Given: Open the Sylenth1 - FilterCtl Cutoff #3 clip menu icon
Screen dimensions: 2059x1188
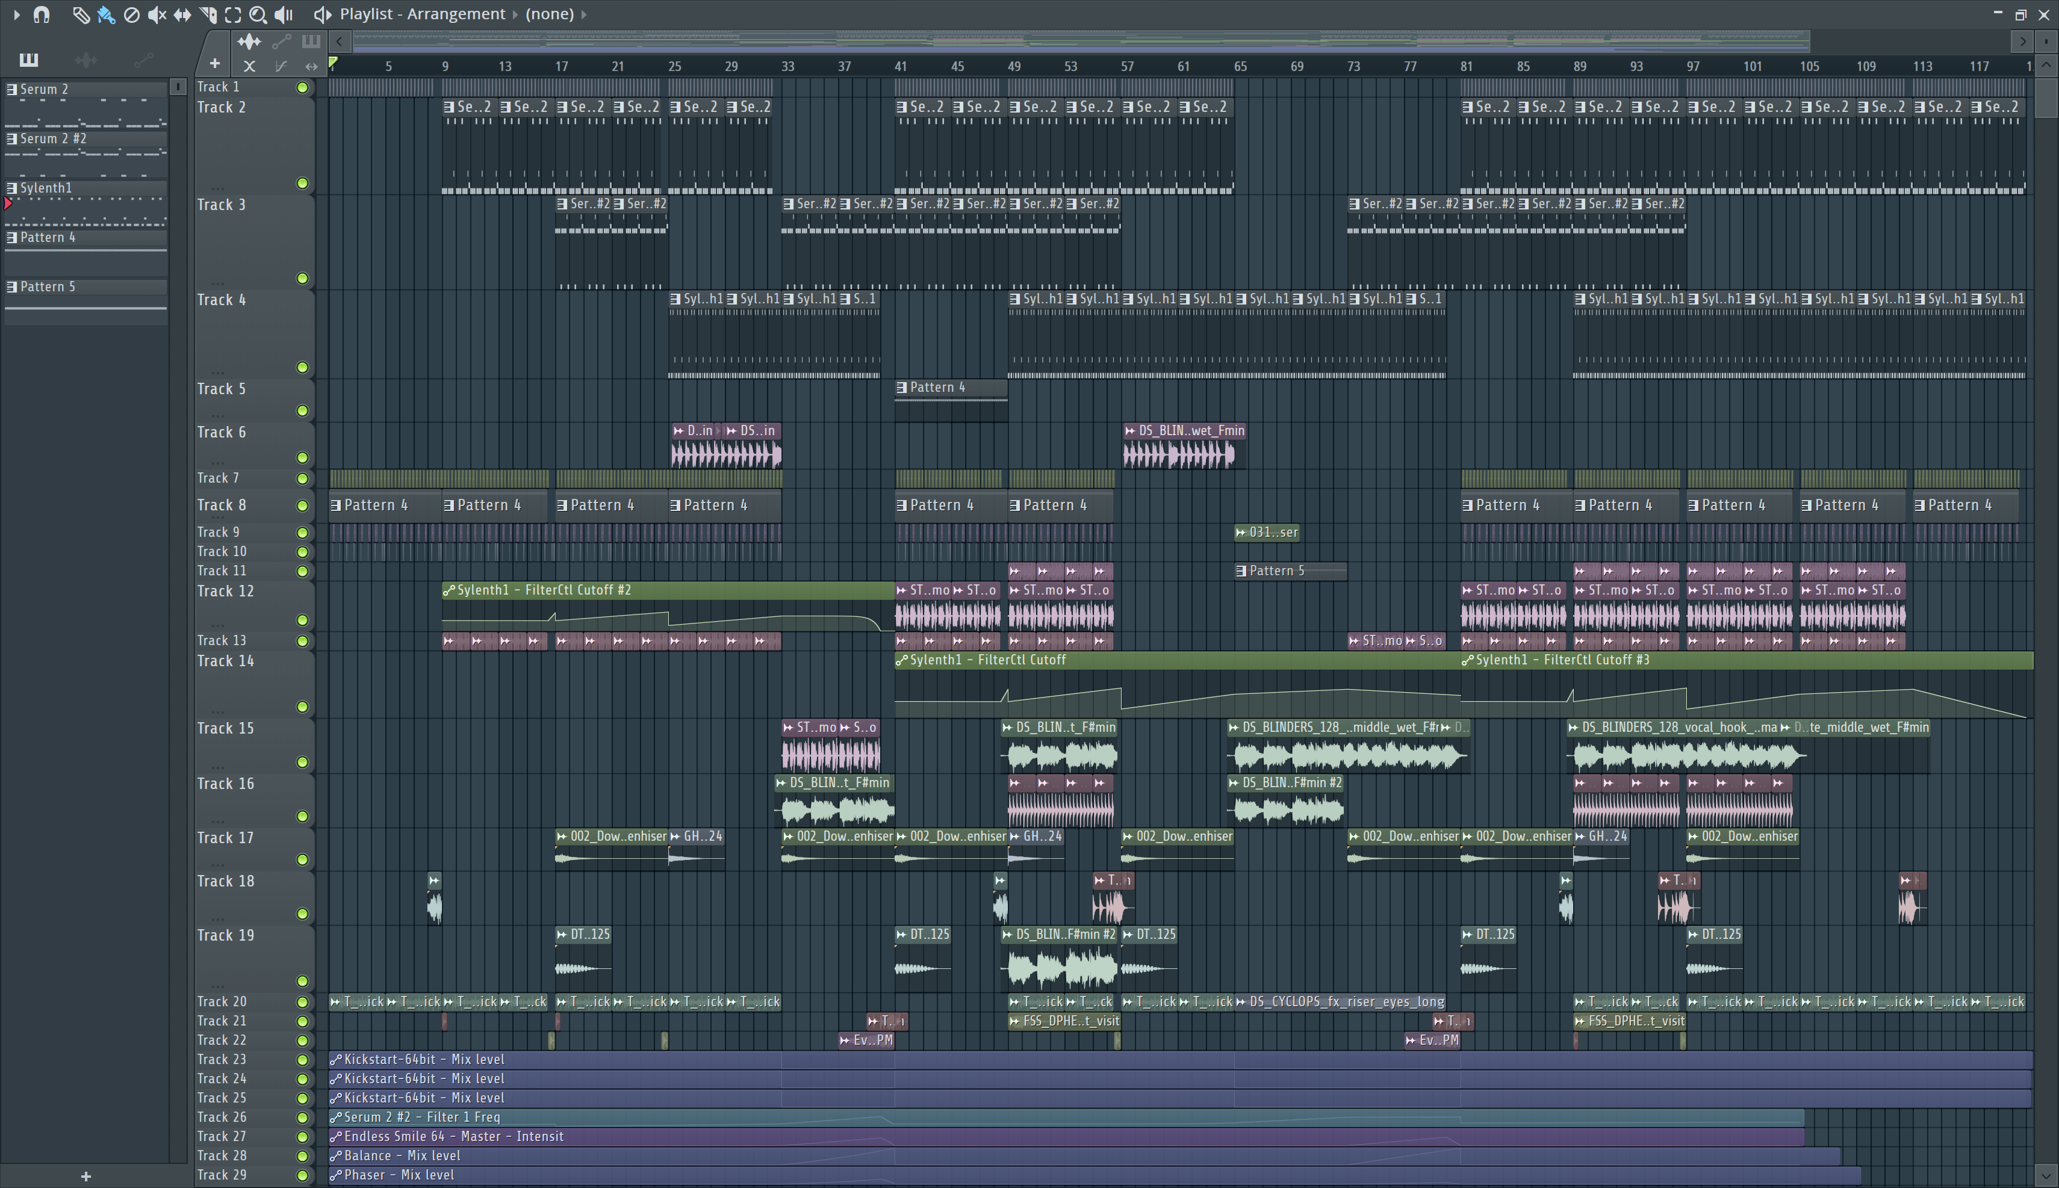Looking at the screenshot, I should coord(1467,660).
